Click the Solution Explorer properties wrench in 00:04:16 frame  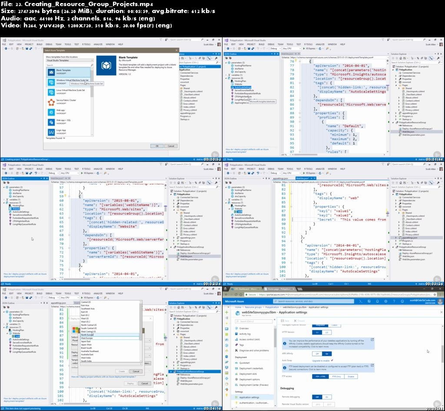[216, 307]
